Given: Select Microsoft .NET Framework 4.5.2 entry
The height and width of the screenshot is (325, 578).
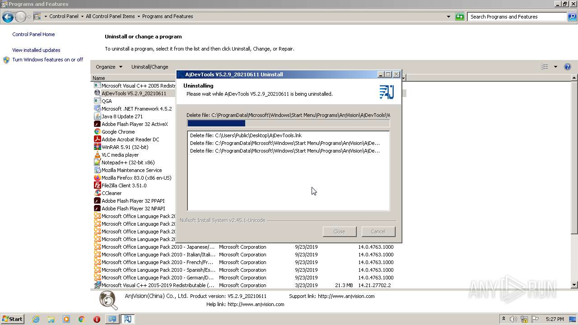Looking at the screenshot, I should click(x=136, y=109).
